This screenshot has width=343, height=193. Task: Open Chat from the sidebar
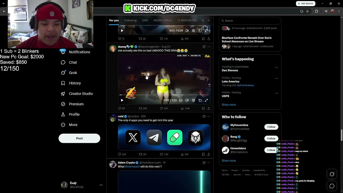click(69, 62)
